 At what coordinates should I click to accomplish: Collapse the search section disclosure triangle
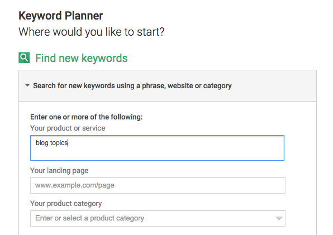point(27,85)
